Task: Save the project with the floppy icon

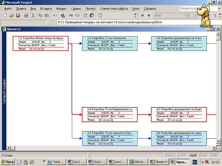Action: [x=18, y=15]
